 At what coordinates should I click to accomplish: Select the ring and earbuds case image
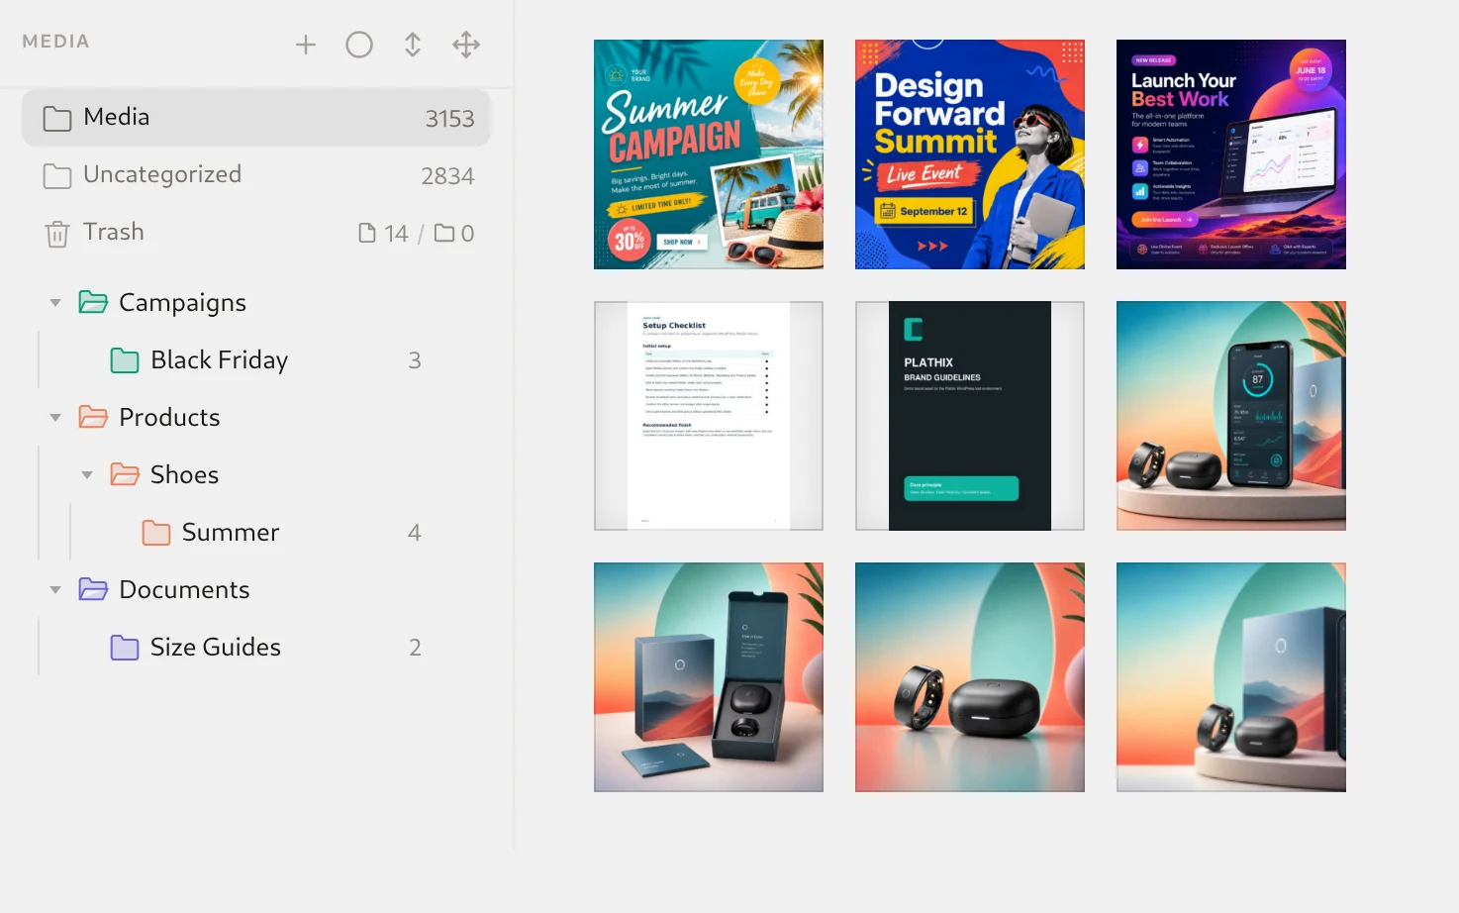click(970, 677)
